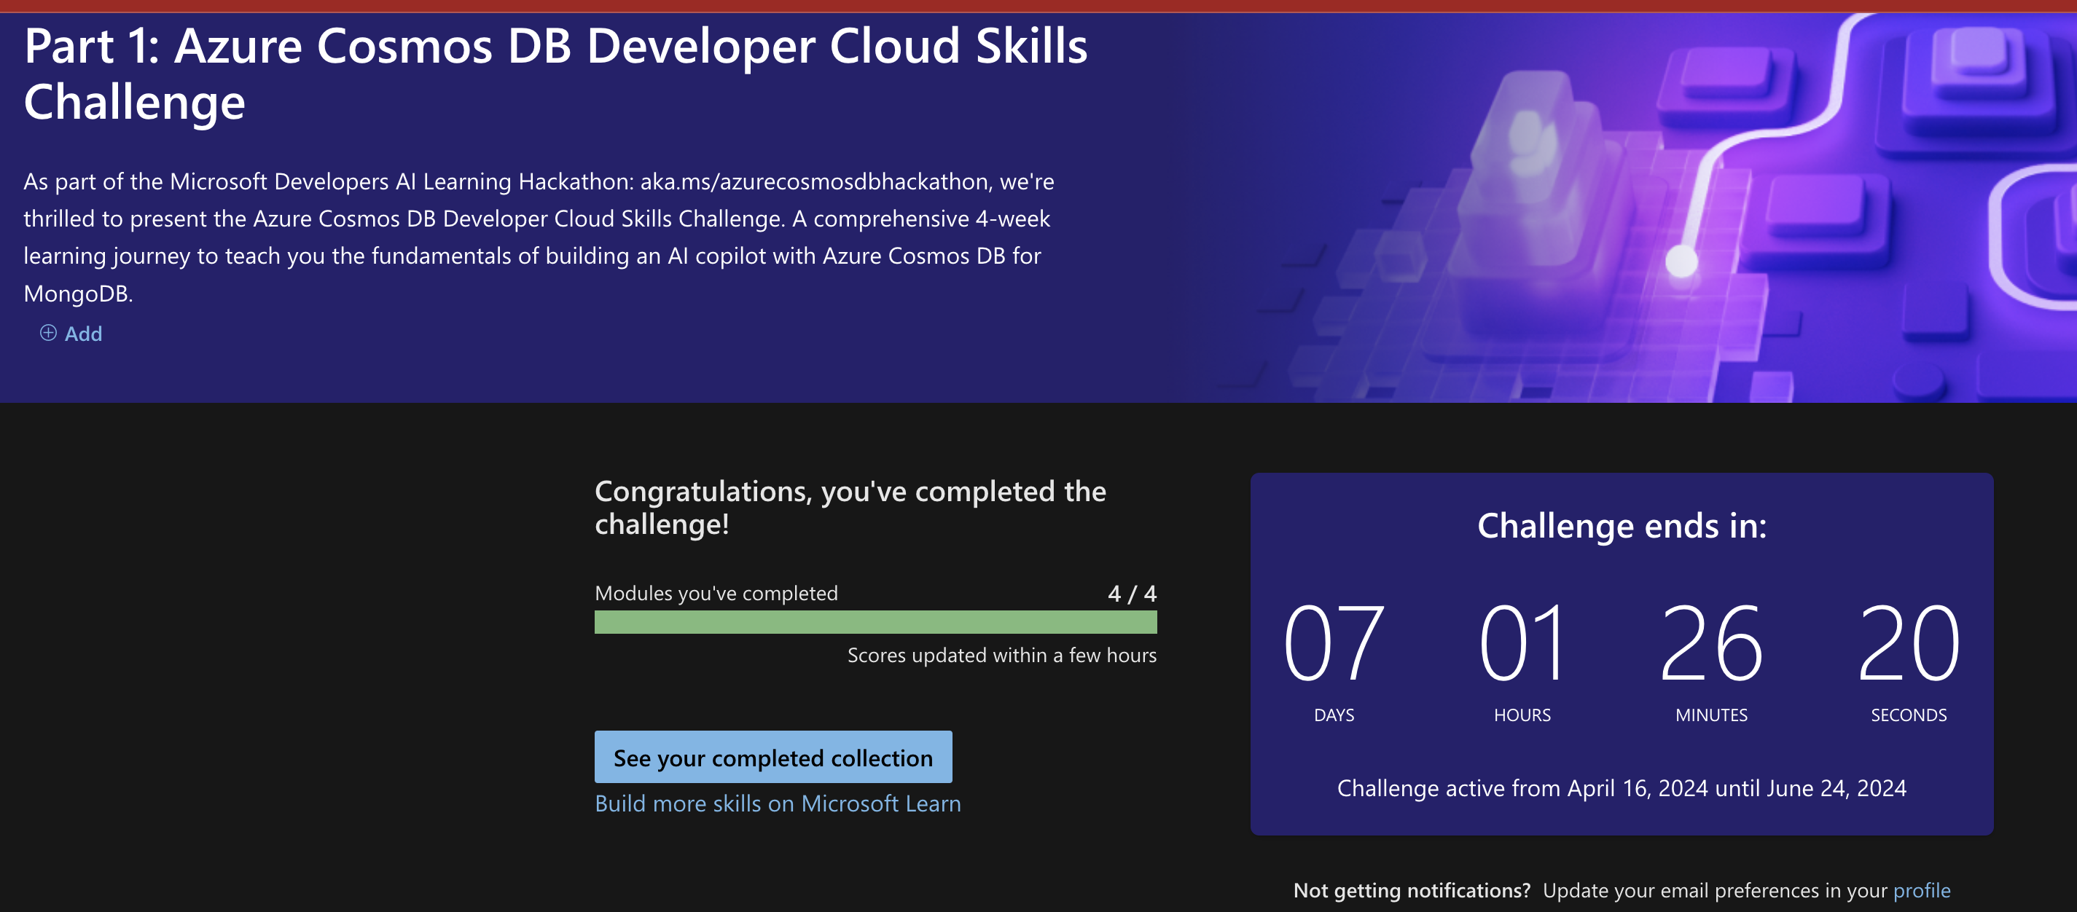Screen dimensions: 2077x912
Task: Click the plus circle icon beside Add
Action: 48,333
